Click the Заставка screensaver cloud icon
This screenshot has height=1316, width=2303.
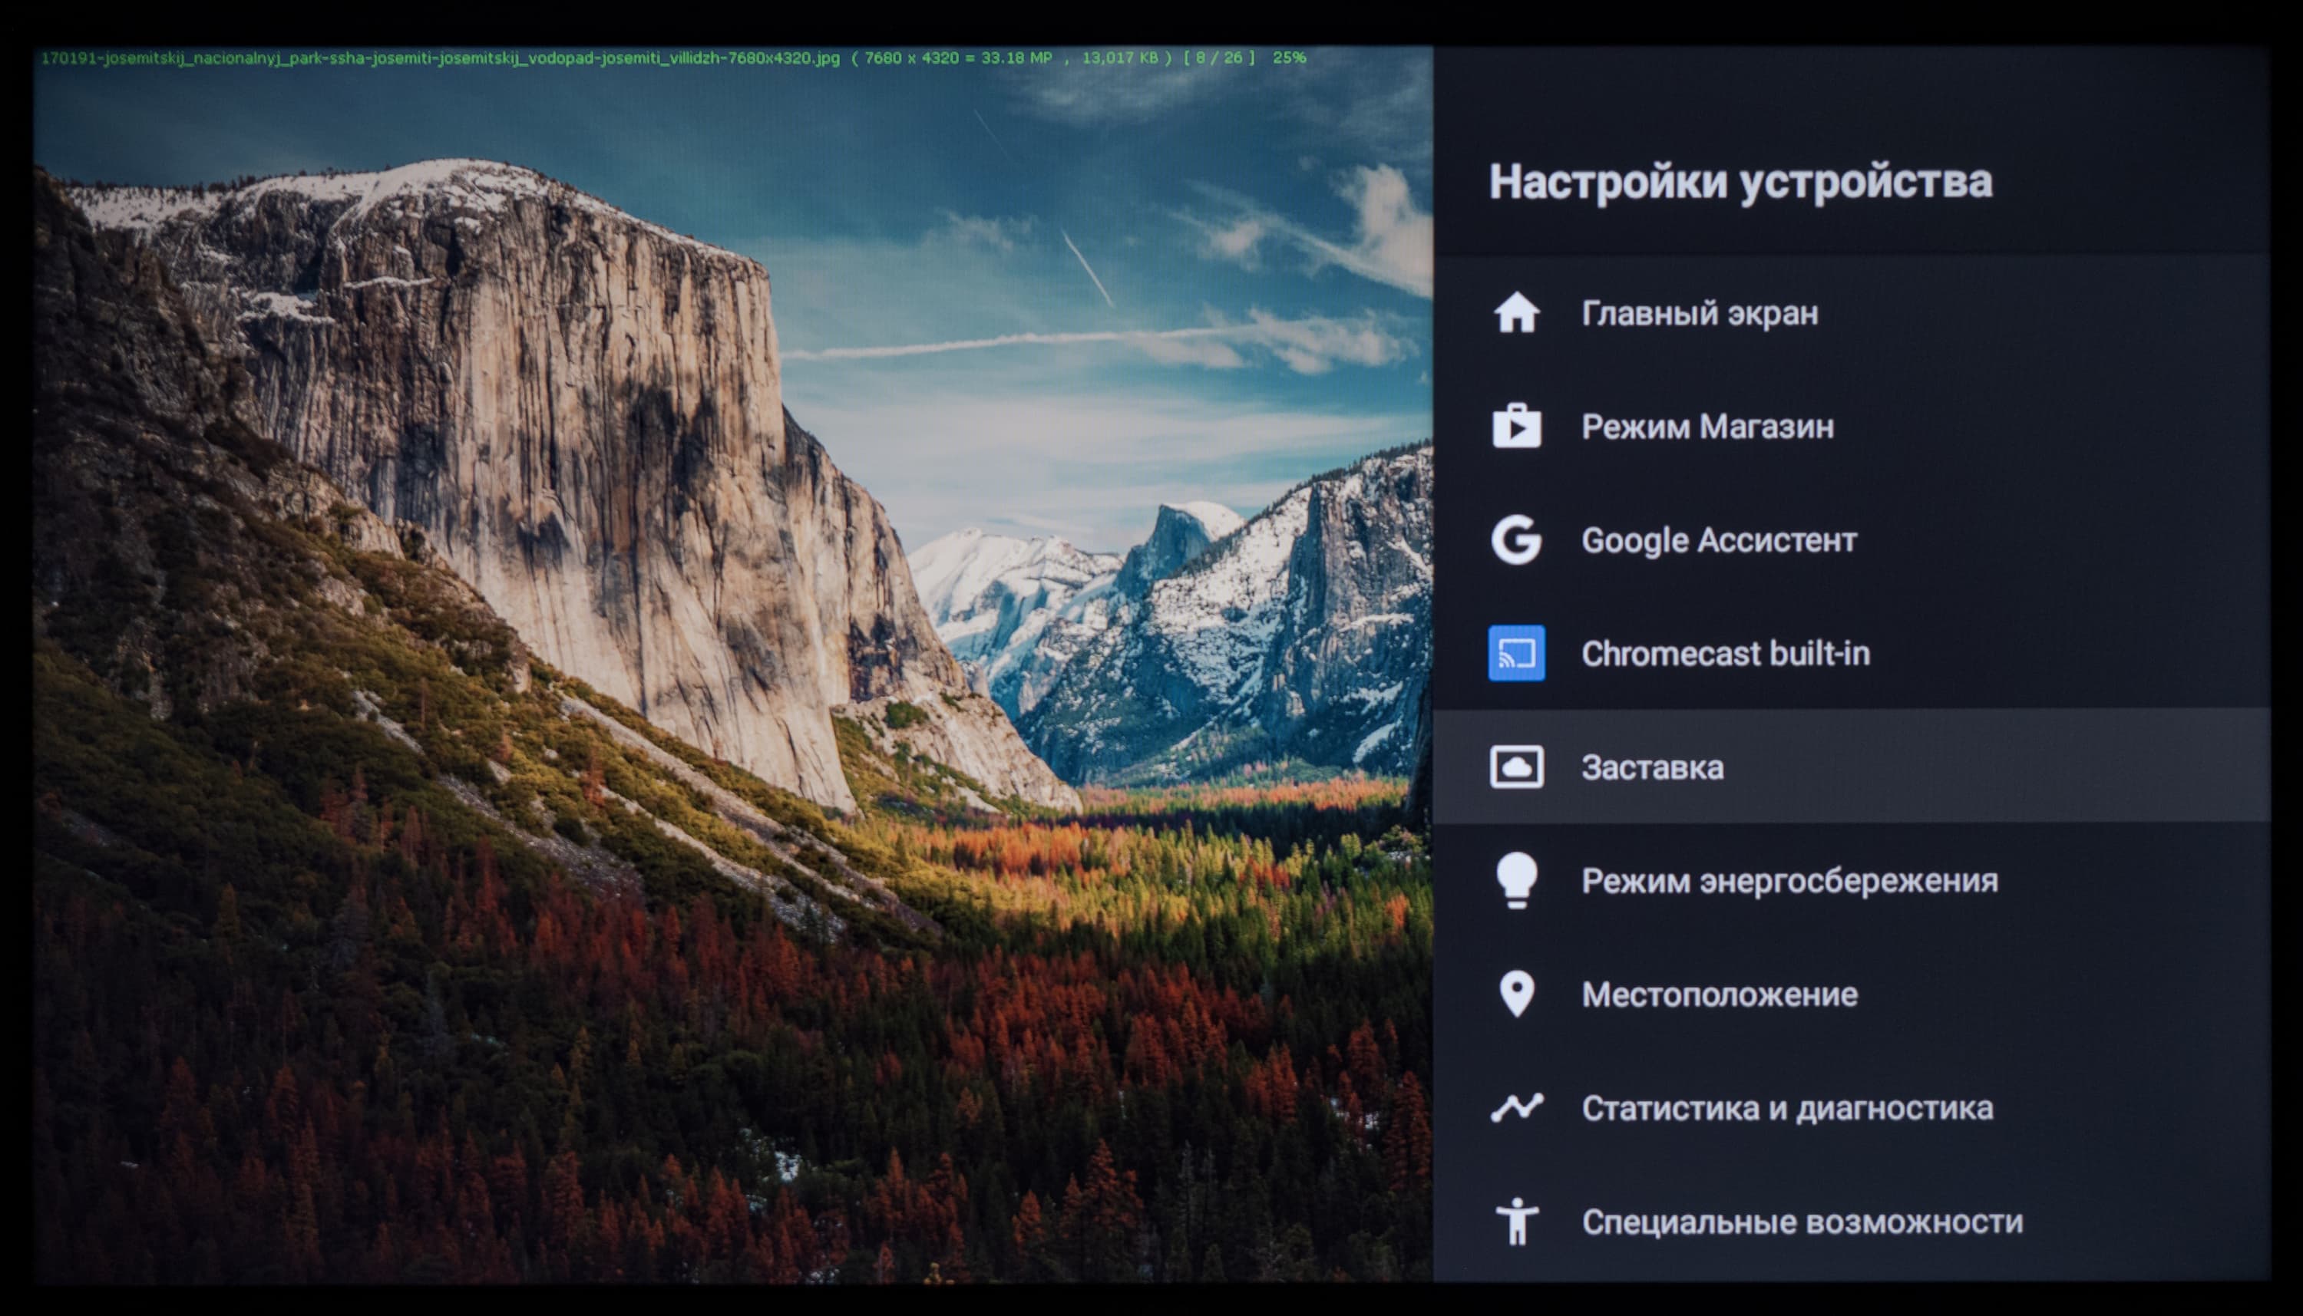1516,767
